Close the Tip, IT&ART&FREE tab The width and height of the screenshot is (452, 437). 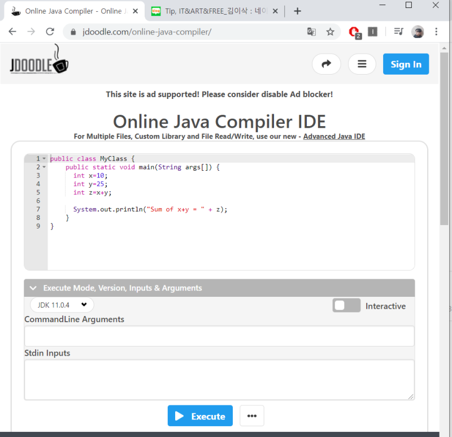(275, 11)
